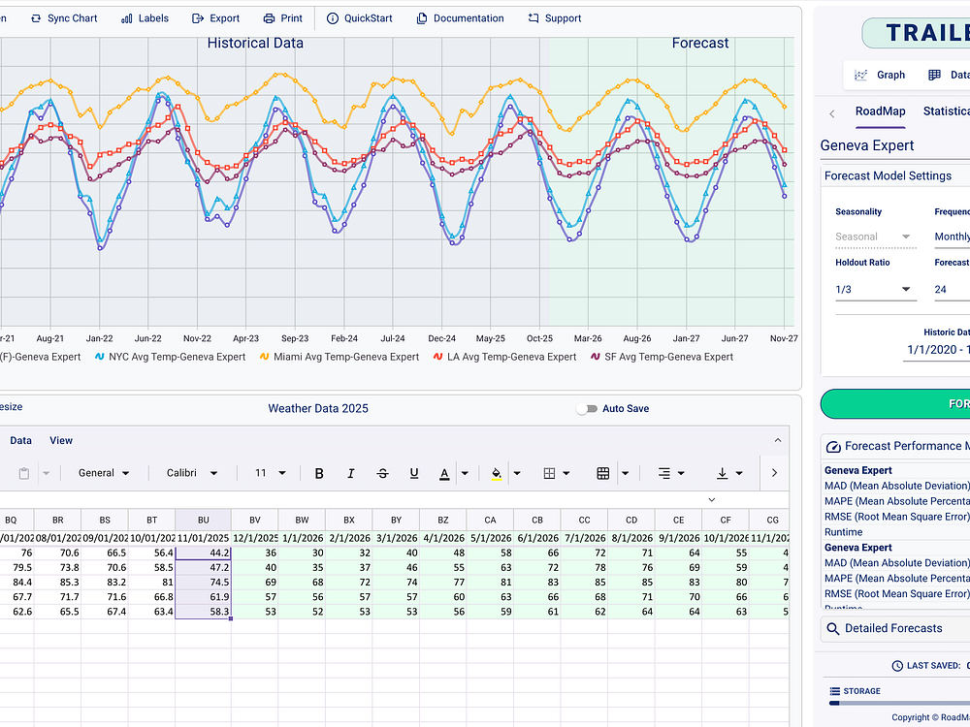The image size is (970, 727).
Task: Expand the font size 11 dropdown
Action: pos(270,473)
